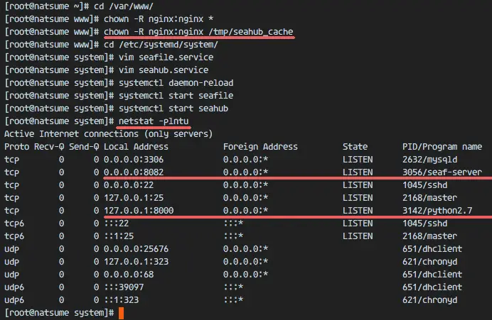The width and height of the screenshot is (492, 320).
Task: Click 'Active Internet connections (only servers)' line
Action: [x=108, y=134]
